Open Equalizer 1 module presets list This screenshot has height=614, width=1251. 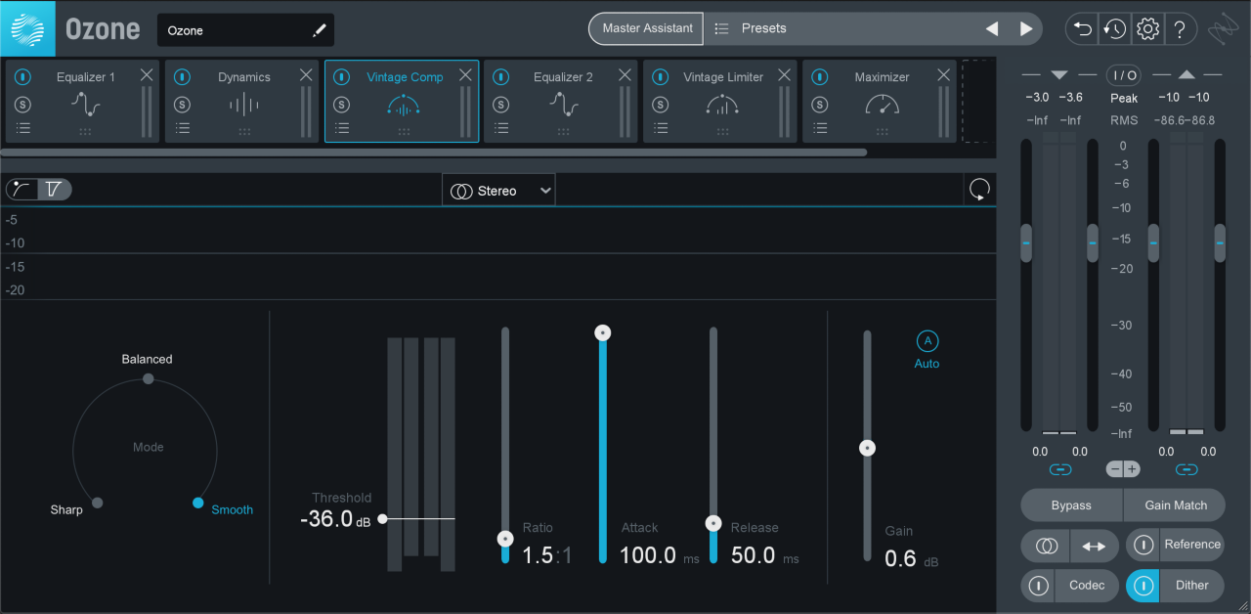(23, 128)
